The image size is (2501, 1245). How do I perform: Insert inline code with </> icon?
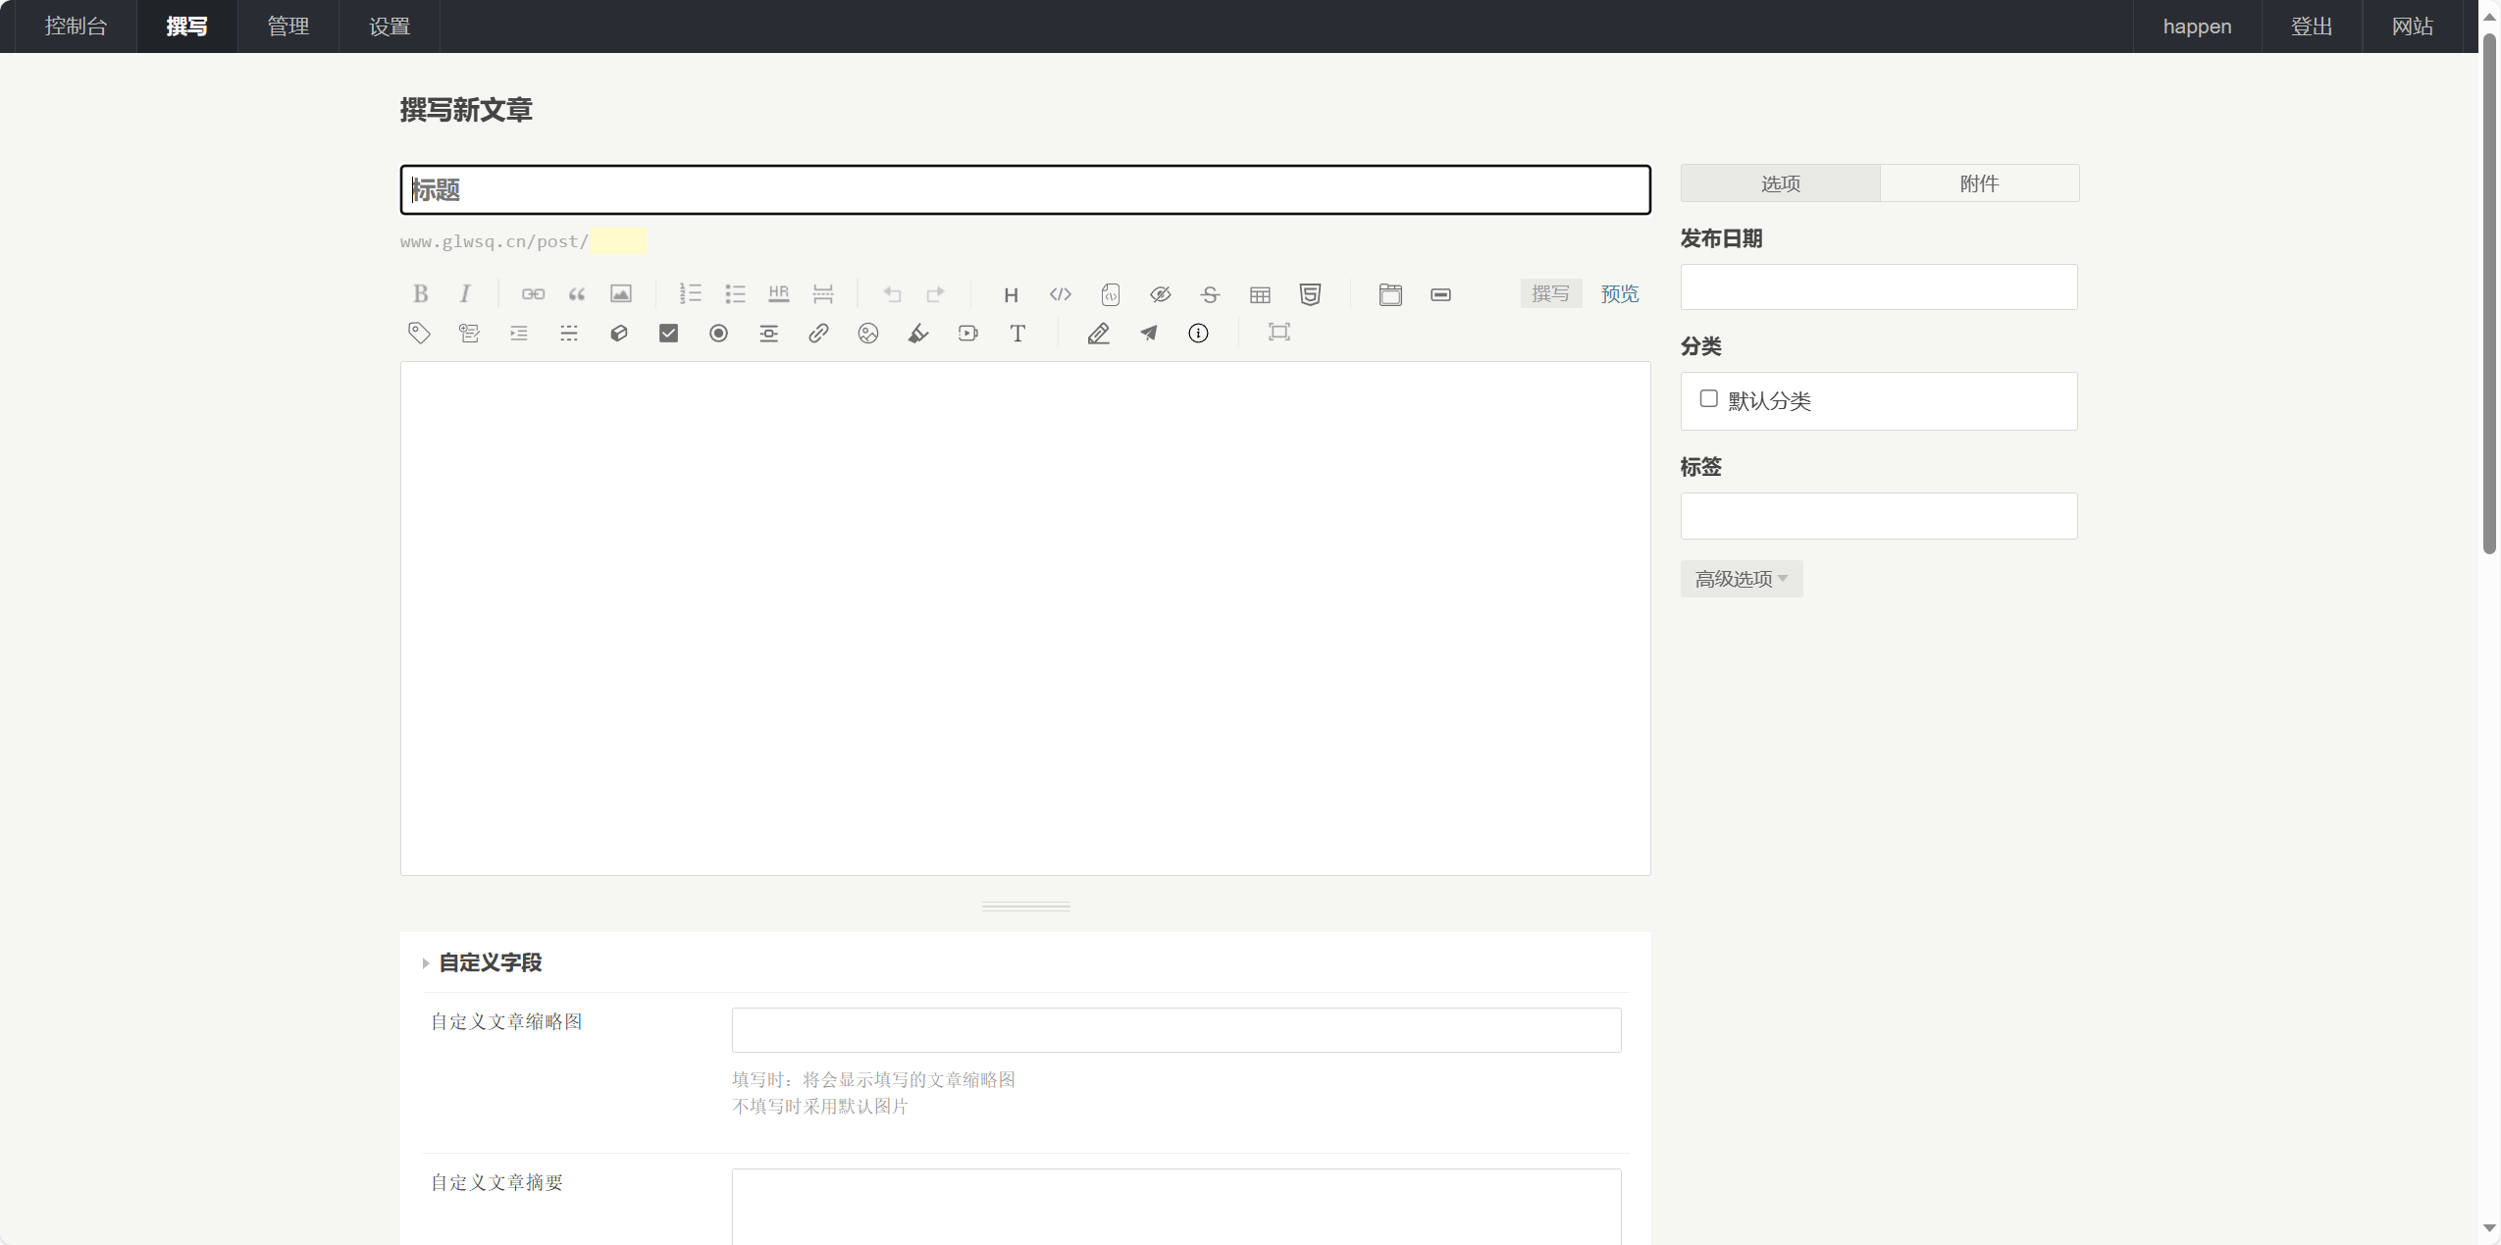[x=1060, y=294]
